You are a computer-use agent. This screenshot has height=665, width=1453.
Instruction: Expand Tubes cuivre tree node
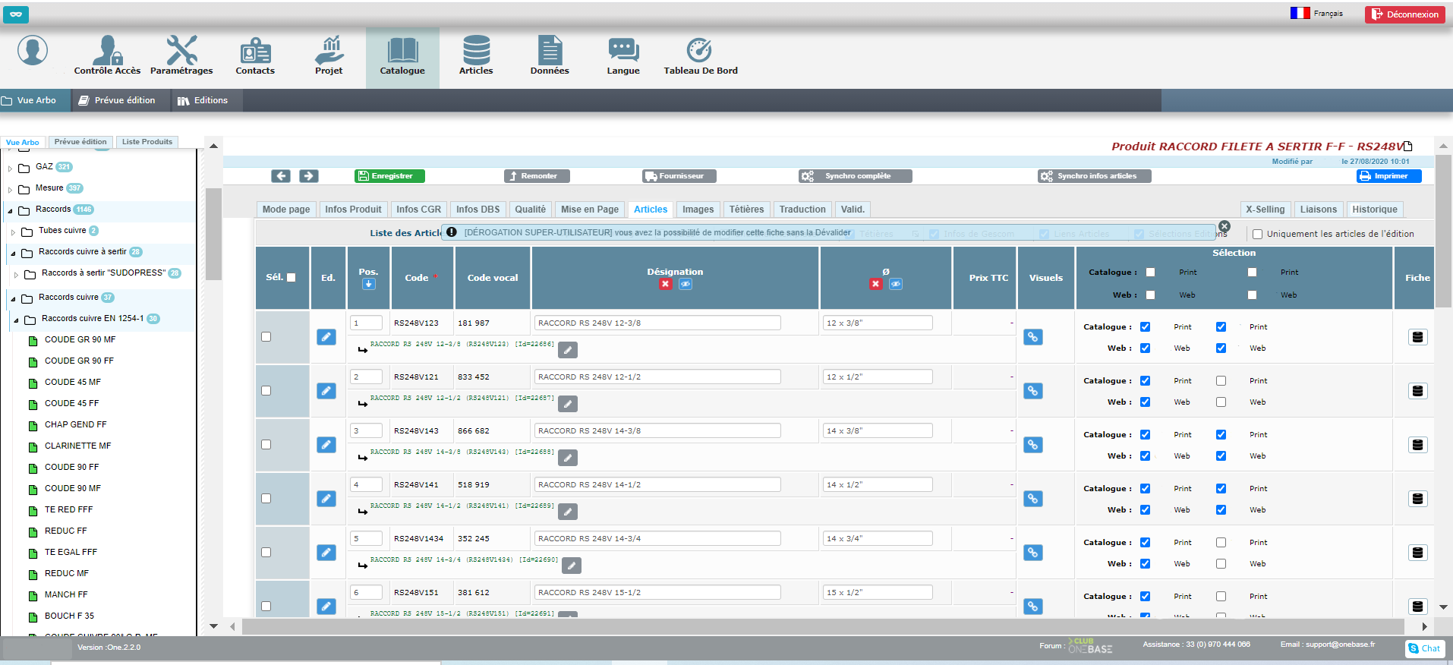point(13,232)
